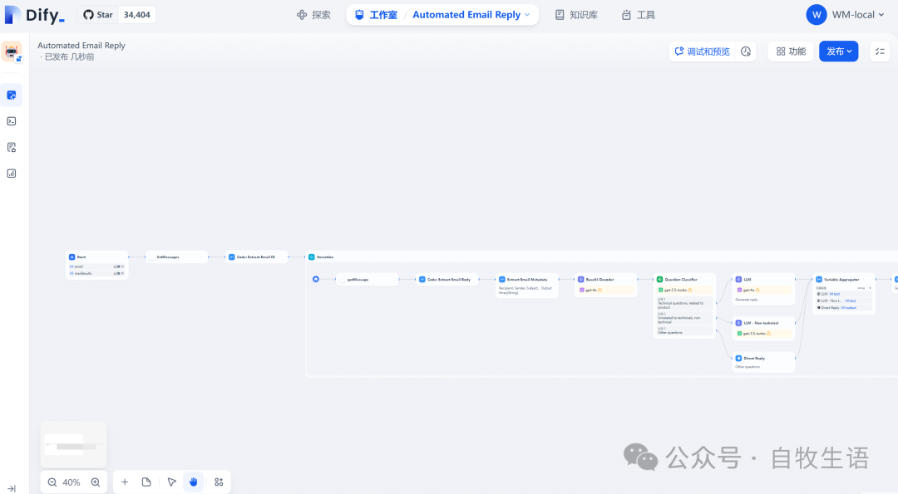This screenshot has height=494, width=898.
Task: Click the Technical questions classification entry
Action: 685,303
